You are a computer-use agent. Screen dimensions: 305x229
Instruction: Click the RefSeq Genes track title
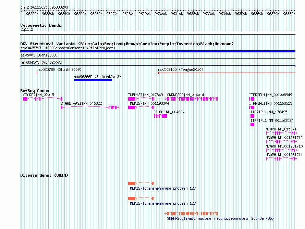click(35, 91)
